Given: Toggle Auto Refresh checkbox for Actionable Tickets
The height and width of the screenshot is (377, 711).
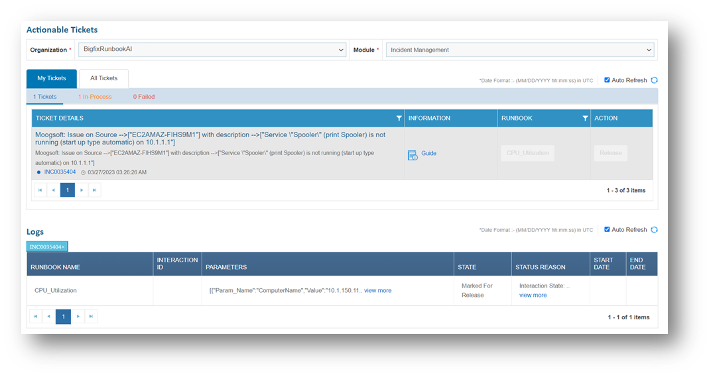Looking at the screenshot, I should coord(607,80).
